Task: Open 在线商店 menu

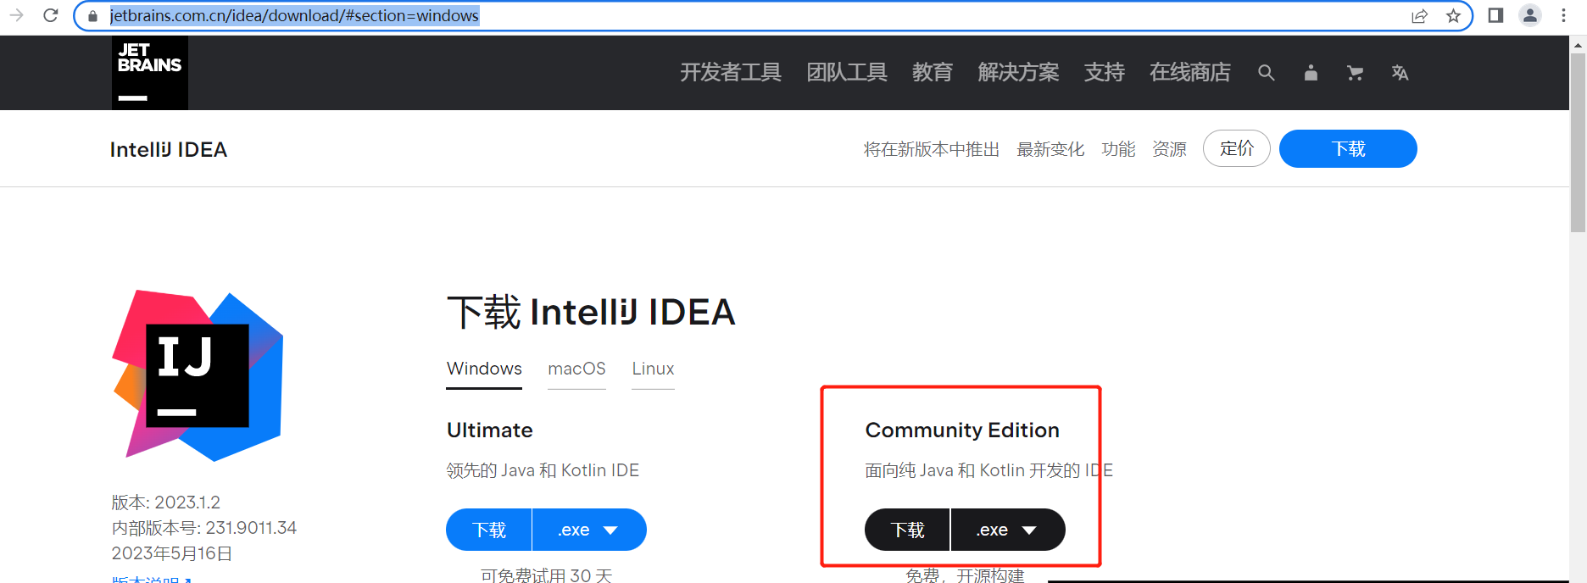Action: click(x=1189, y=73)
